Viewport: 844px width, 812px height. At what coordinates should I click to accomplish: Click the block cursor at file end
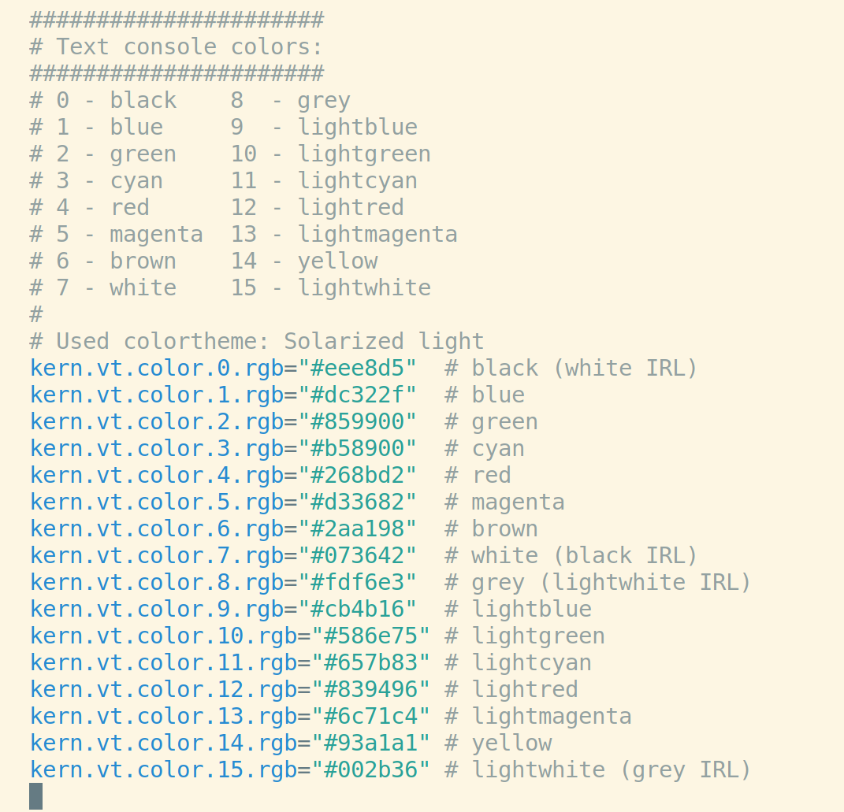coord(36,796)
